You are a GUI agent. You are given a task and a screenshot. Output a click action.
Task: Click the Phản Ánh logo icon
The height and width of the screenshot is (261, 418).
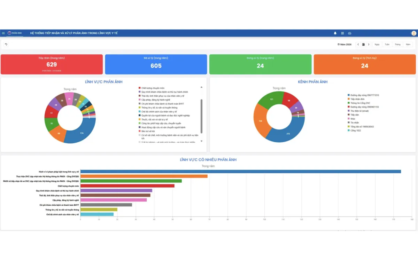[x=9, y=33]
